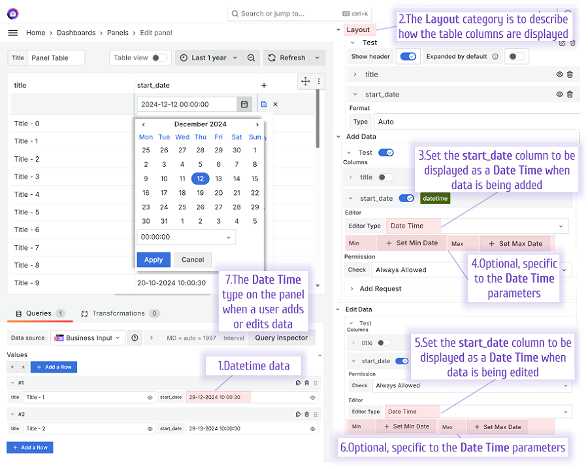
Task: Switch to the Transformations tab
Action: pyautogui.click(x=120, y=313)
